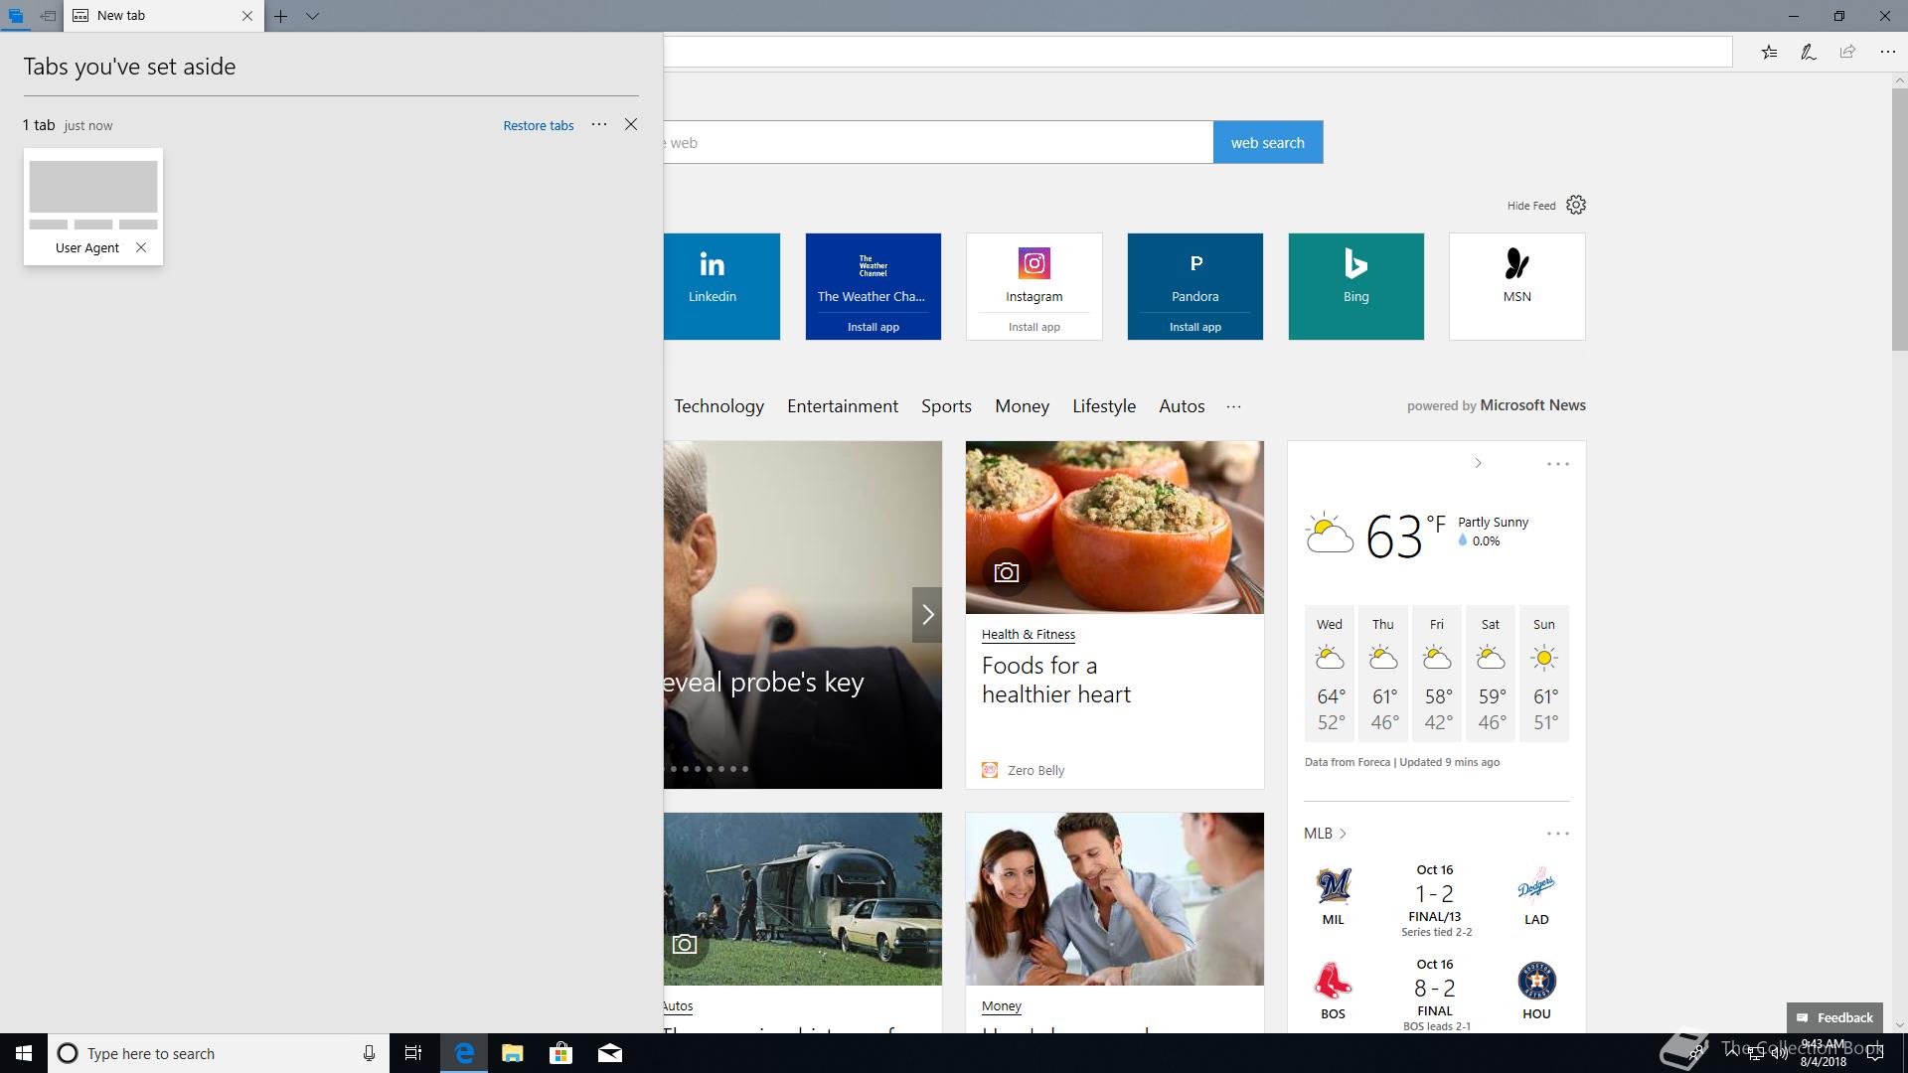Select the Entertainment news category
This screenshot has width=1908, height=1073.
click(842, 406)
